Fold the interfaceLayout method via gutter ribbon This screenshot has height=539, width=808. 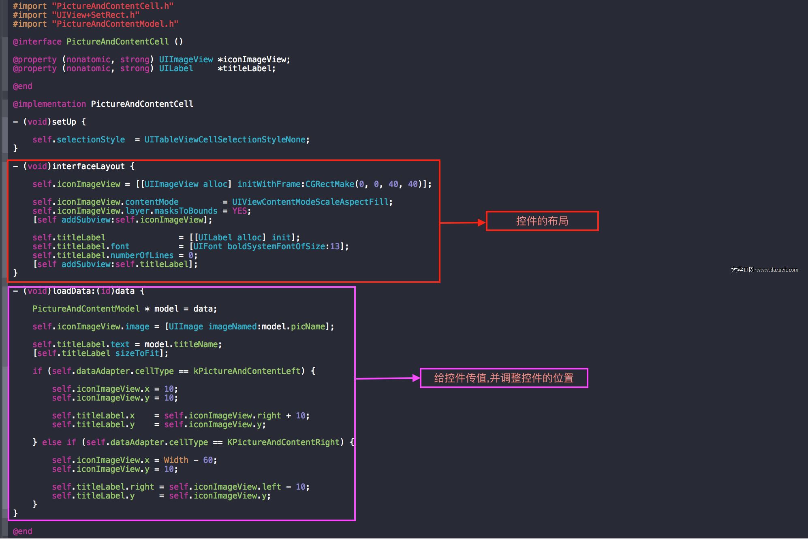pyautogui.click(x=5, y=219)
